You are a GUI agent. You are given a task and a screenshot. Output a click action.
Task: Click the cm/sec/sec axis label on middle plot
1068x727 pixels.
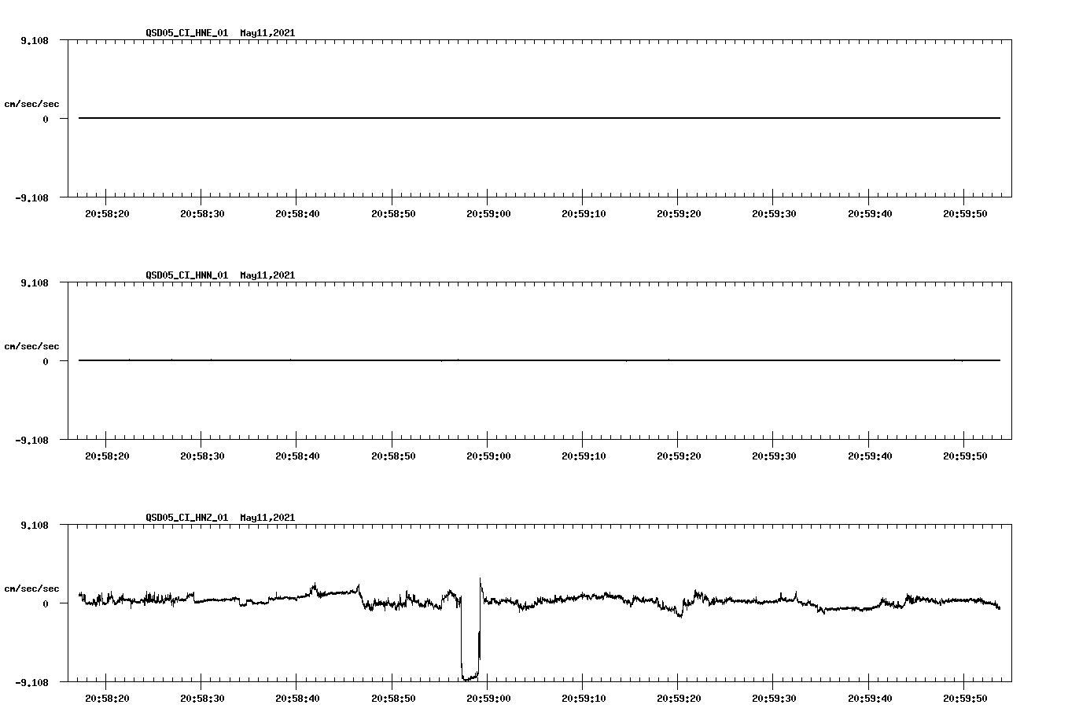click(32, 345)
